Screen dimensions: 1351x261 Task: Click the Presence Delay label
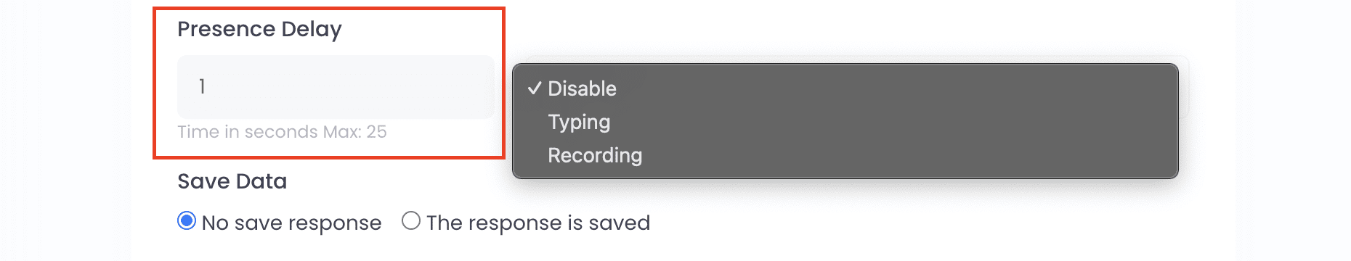click(x=259, y=30)
